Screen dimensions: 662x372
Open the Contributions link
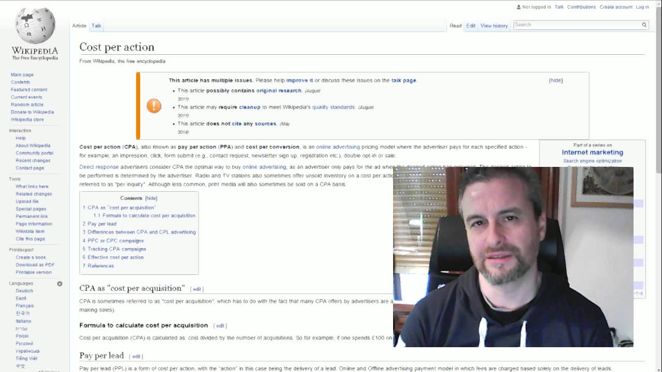581,7
